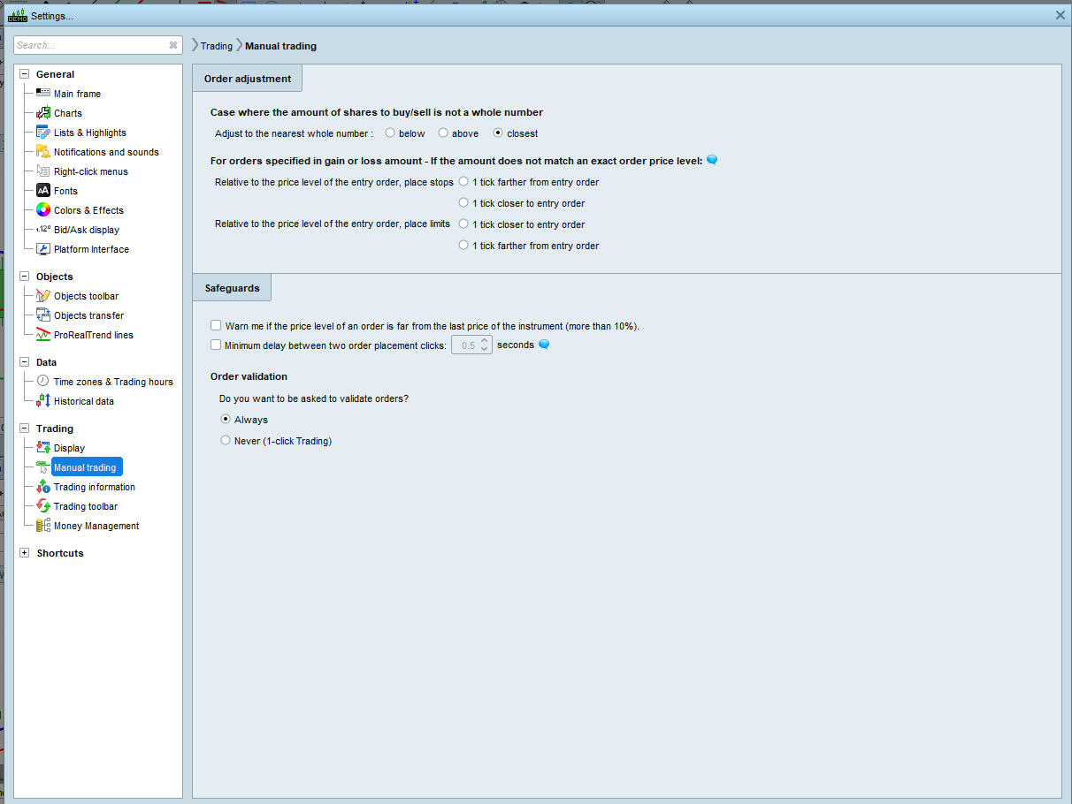
Task: Open Money Management settings
Action: 96,526
